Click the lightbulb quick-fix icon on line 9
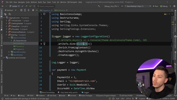 (x=44, y=44)
